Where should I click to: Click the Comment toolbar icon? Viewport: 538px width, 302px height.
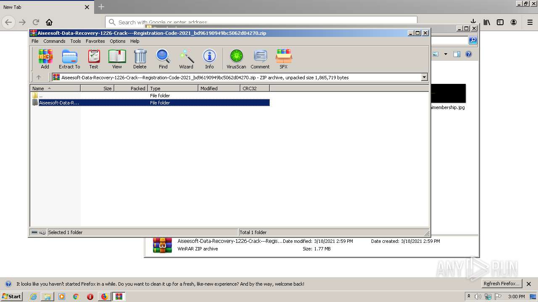pos(260,59)
